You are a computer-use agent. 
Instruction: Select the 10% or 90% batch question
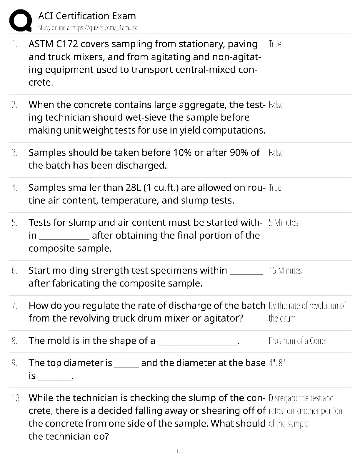[x=144, y=159]
